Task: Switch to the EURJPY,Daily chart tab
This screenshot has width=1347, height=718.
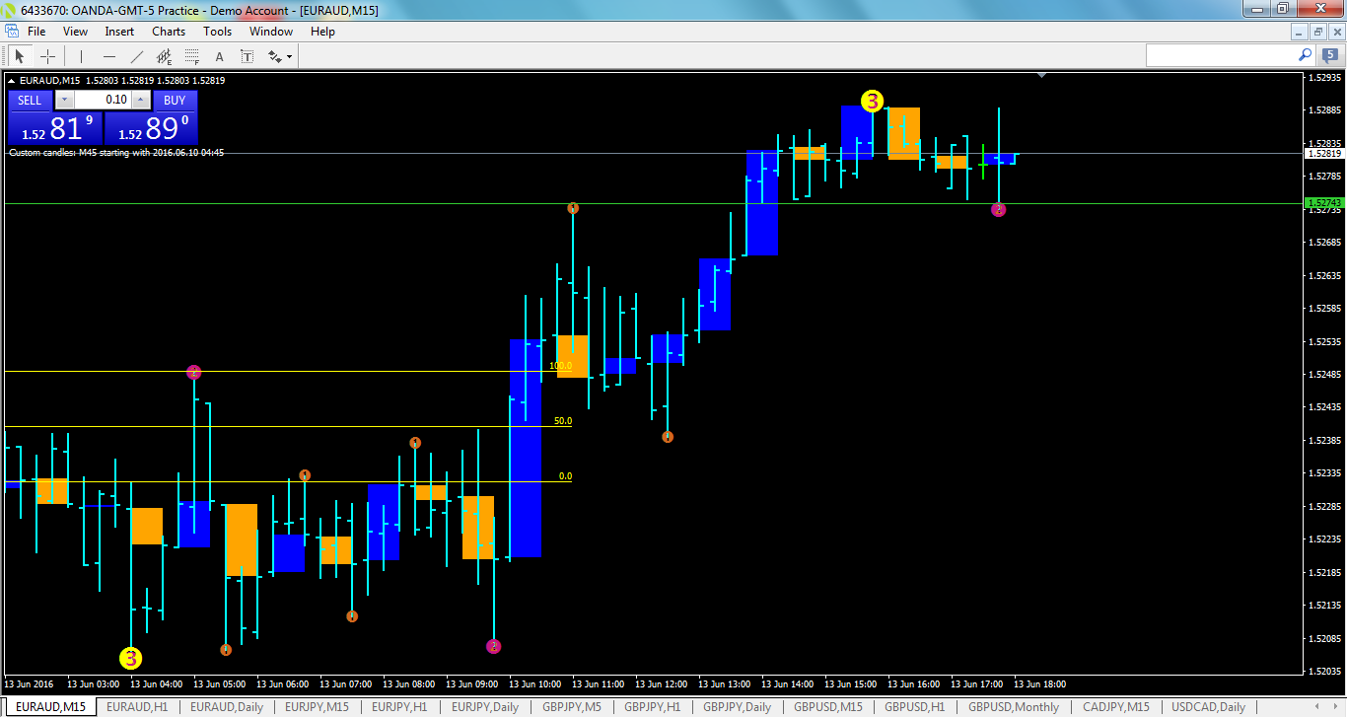Action: tap(485, 706)
